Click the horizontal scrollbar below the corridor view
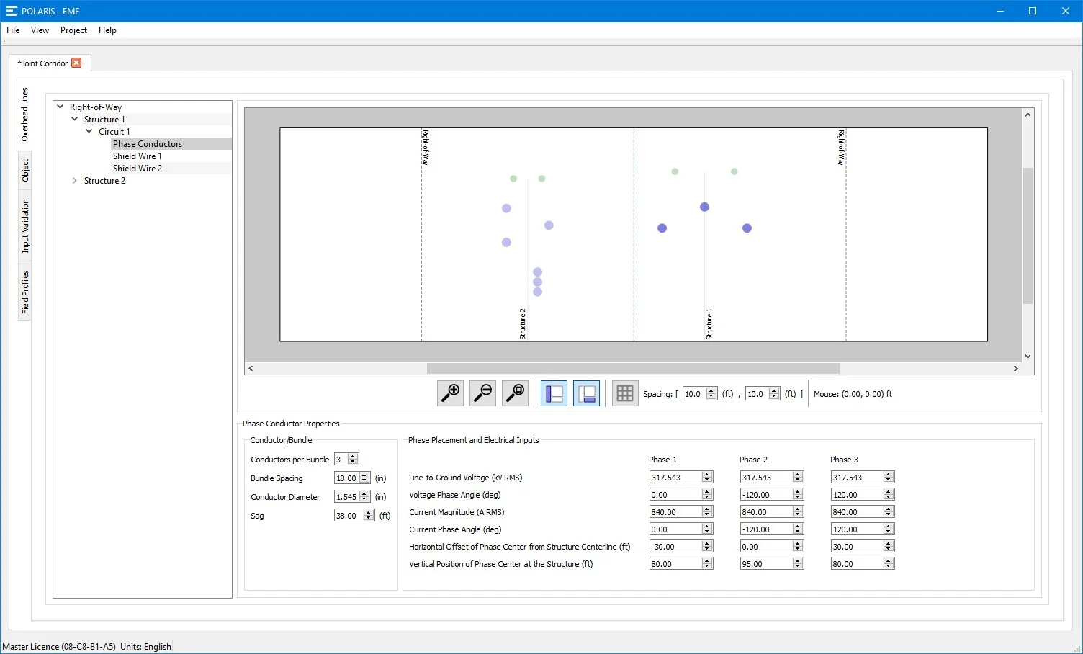 point(634,368)
